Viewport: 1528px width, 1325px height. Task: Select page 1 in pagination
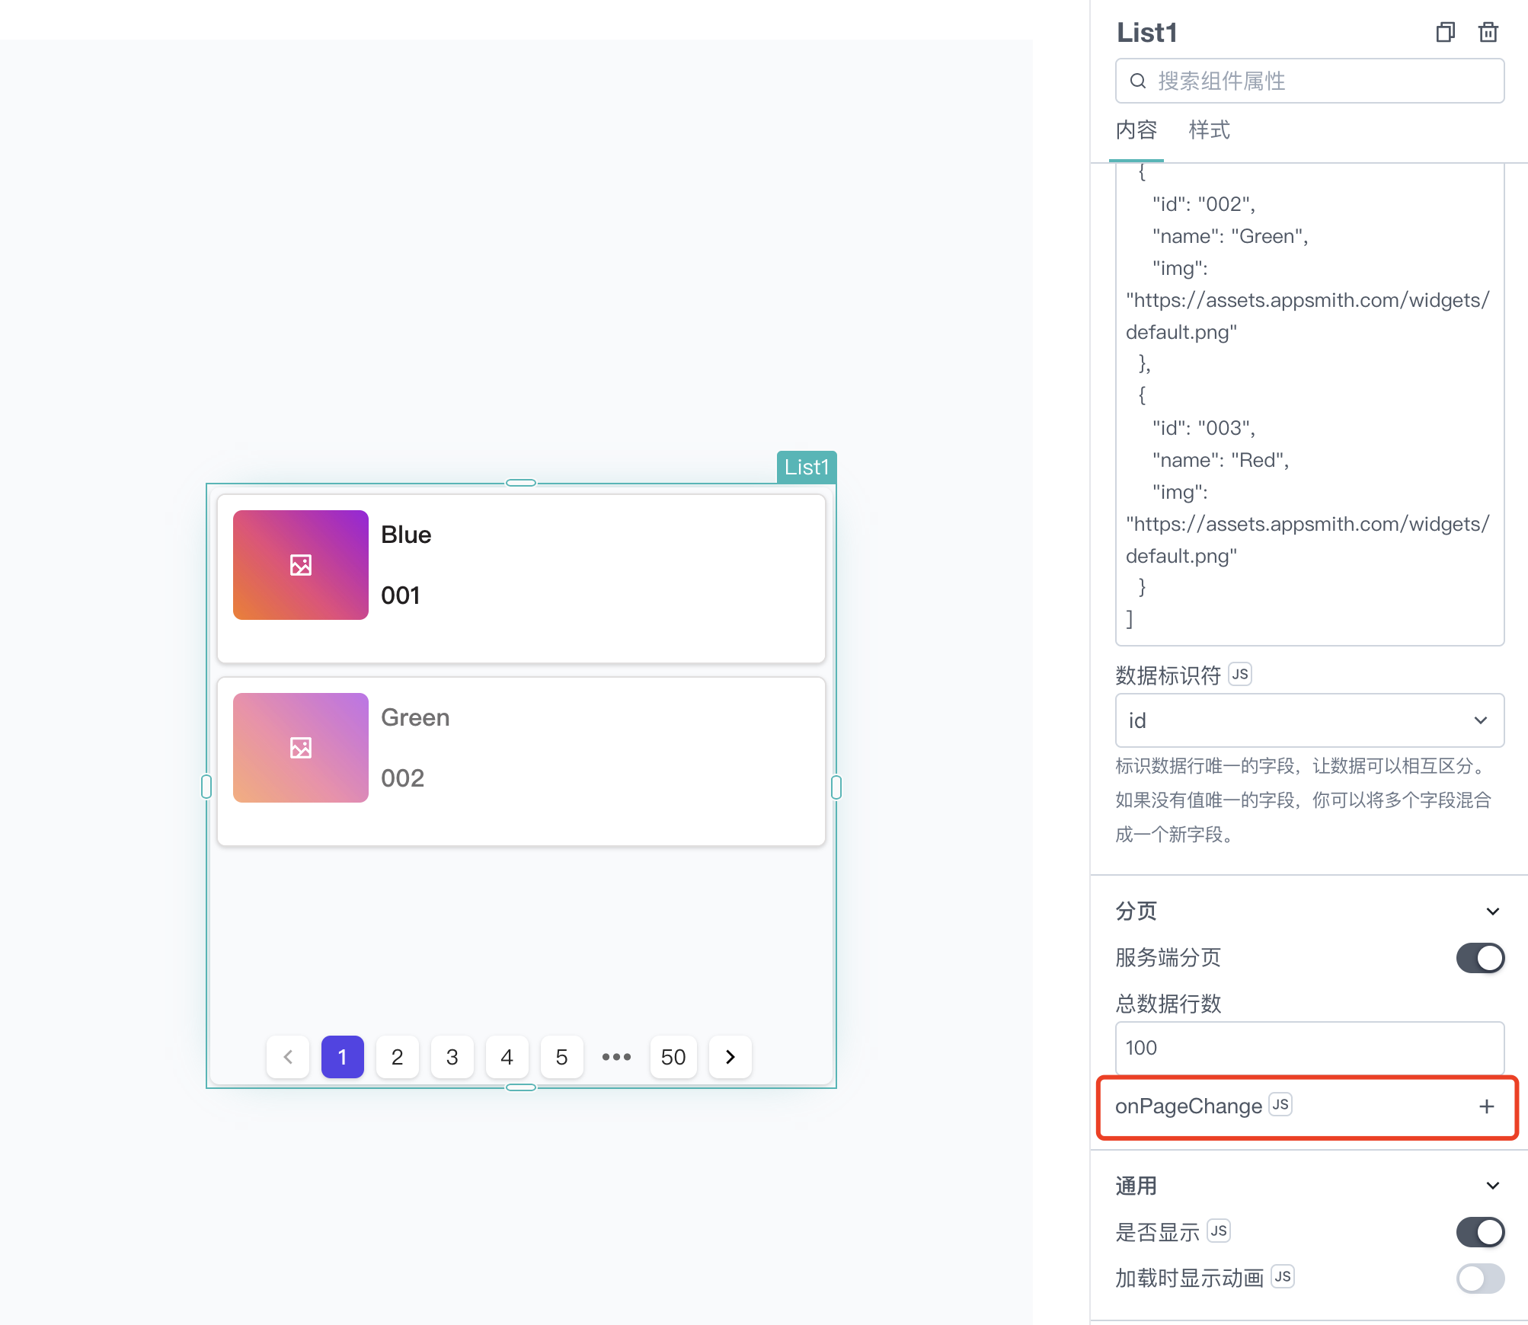[x=343, y=1057]
